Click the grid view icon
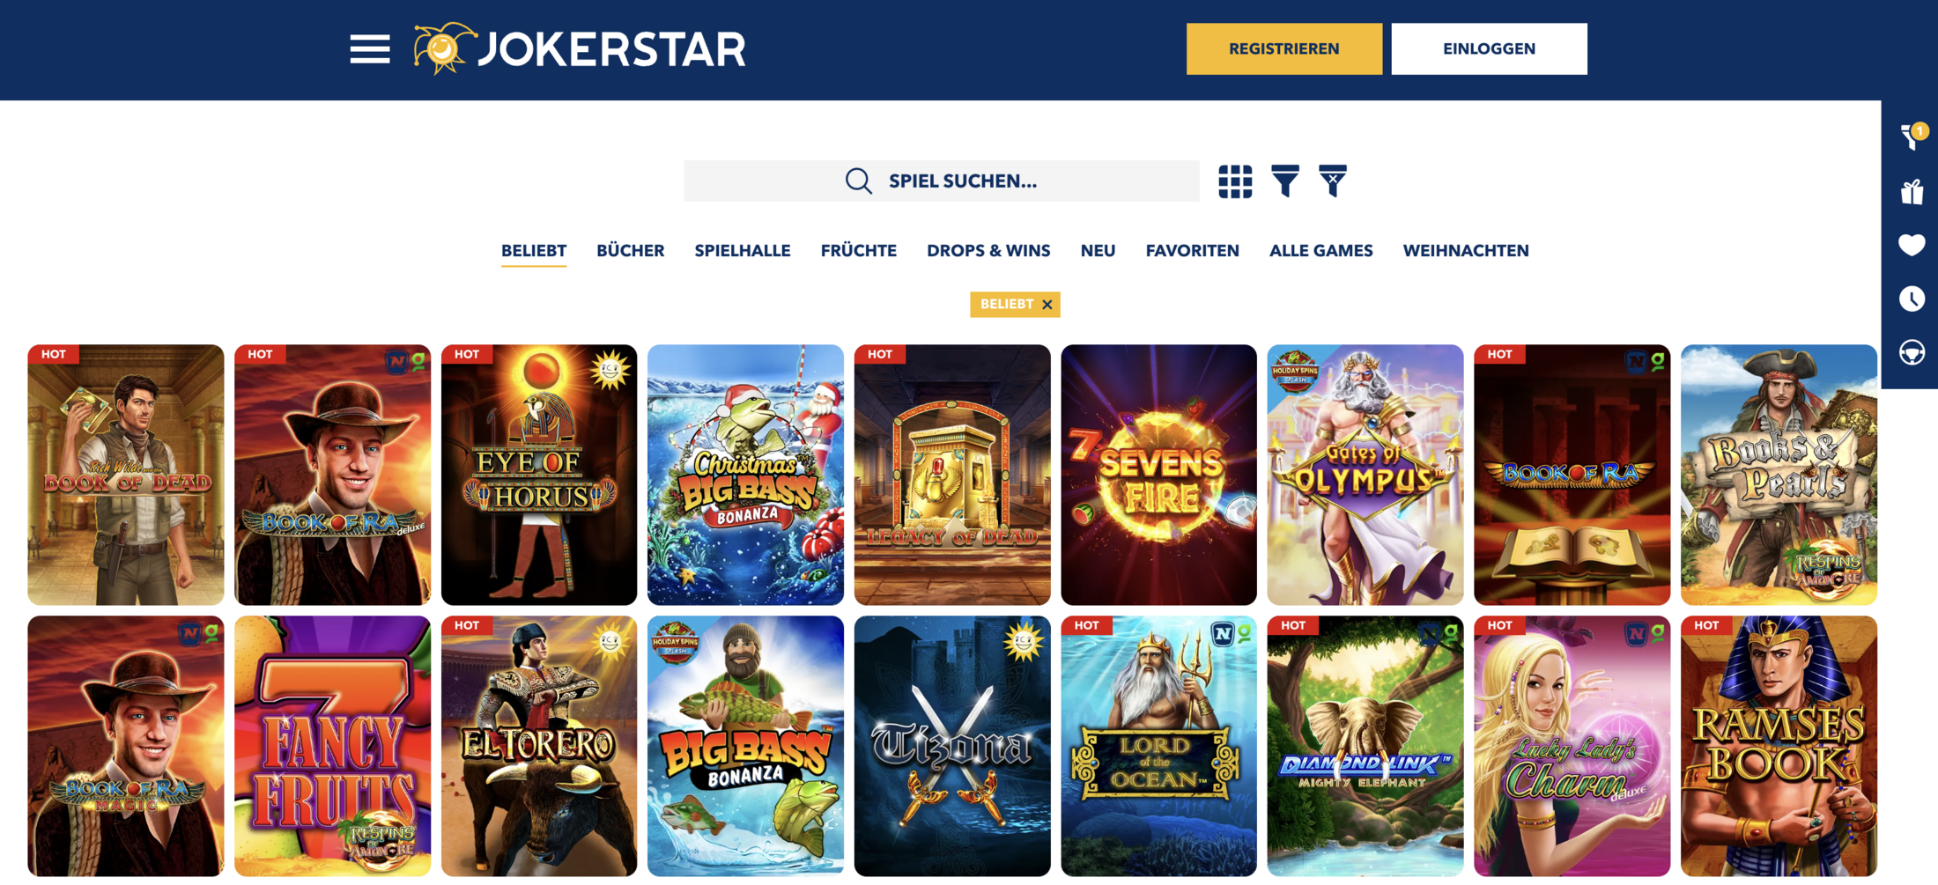Screen dimensions: 1938x885 coord(1235,181)
